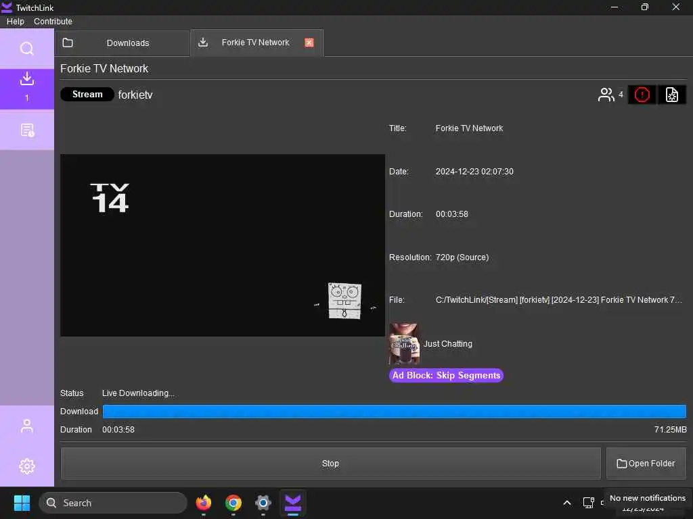This screenshot has height=519, width=693.
Task: Open settings gear in sidebar
Action: [27, 466]
